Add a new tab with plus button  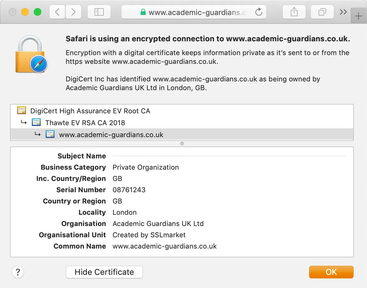coord(358,16)
